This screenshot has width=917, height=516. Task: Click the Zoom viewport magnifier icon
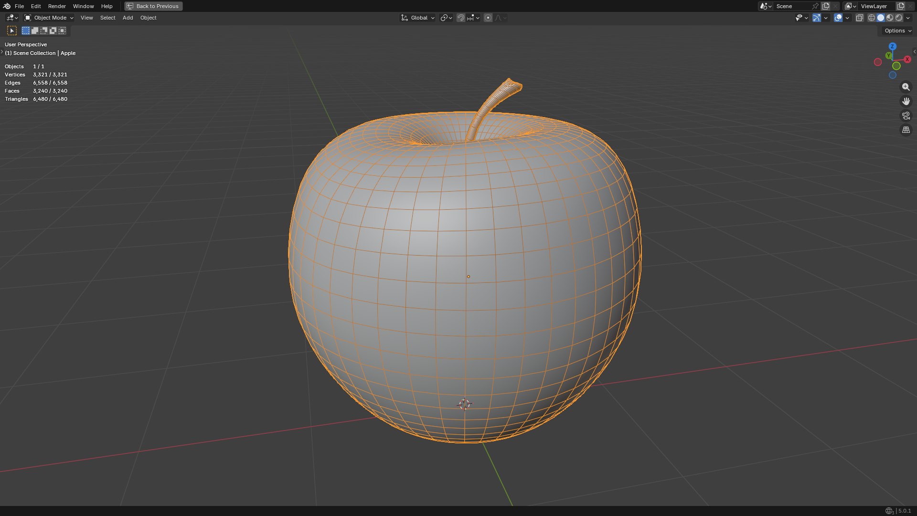pos(906,87)
